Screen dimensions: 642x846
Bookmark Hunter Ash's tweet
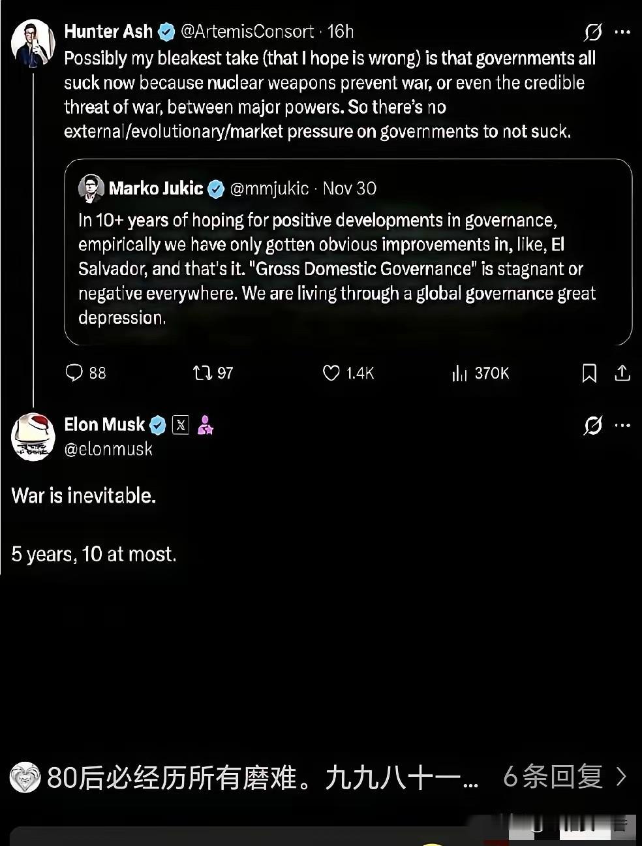[589, 373]
